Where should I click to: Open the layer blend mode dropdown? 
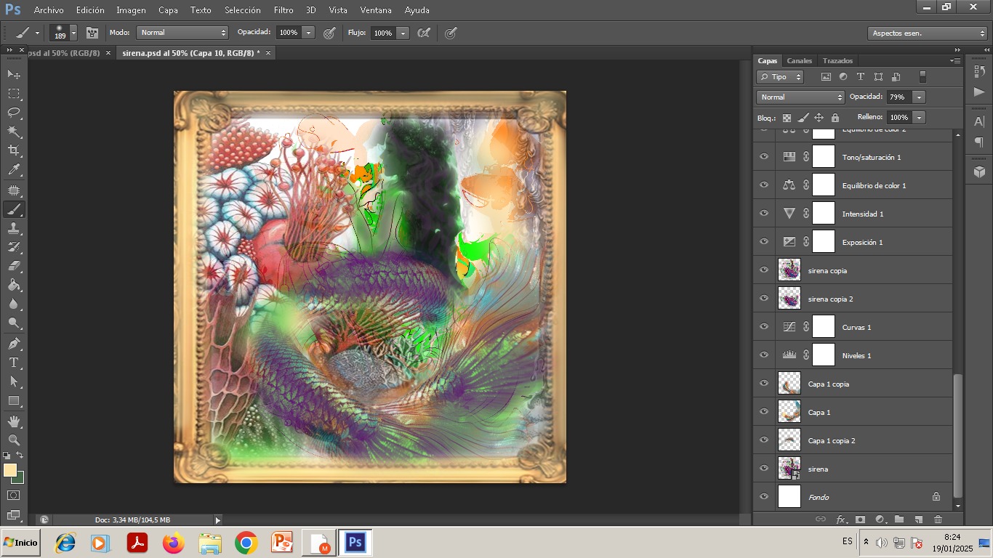[x=800, y=97]
